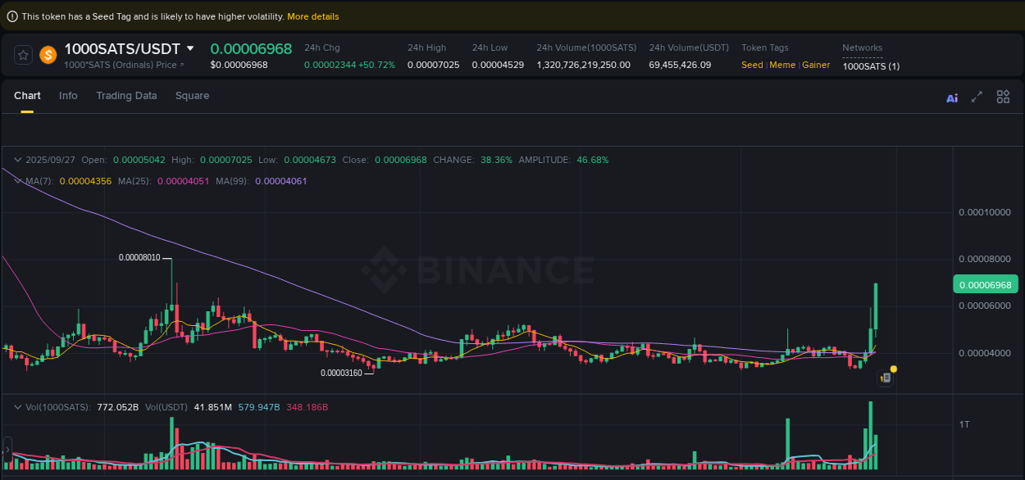1025x480 pixels.
Task: Click the 1000SATS token logo
Action: coord(47,55)
